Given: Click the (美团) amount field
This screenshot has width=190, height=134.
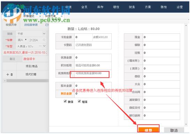Looking at the screenshot, I should click(161, 69).
